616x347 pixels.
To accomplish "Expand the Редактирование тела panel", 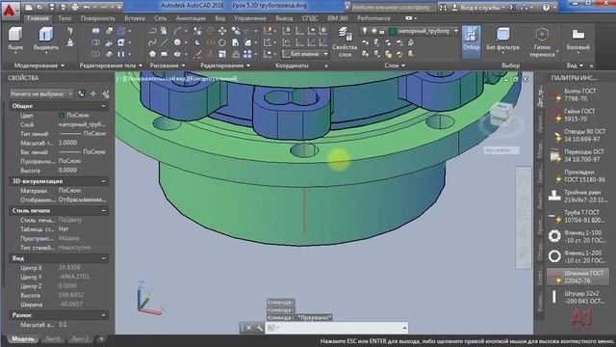I will (111, 66).
